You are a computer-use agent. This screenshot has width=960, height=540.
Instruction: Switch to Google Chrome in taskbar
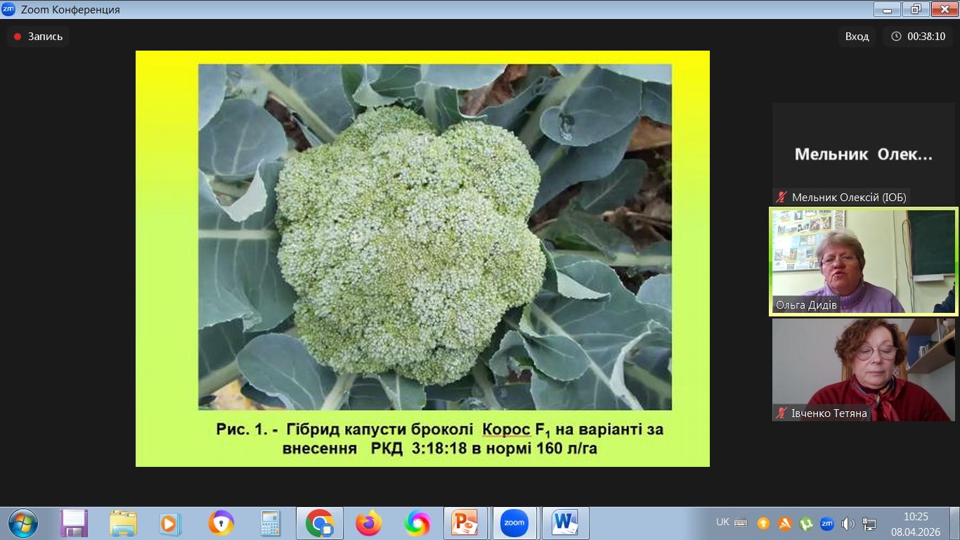click(320, 523)
